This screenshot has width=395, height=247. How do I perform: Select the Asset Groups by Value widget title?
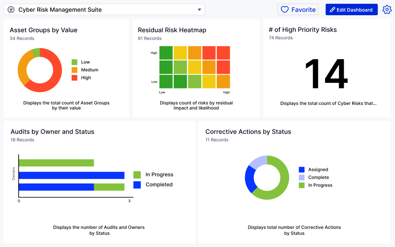pos(43,30)
